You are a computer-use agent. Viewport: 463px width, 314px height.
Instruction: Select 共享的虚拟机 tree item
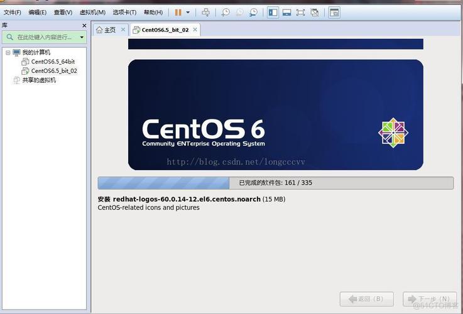(x=39, y=80)
